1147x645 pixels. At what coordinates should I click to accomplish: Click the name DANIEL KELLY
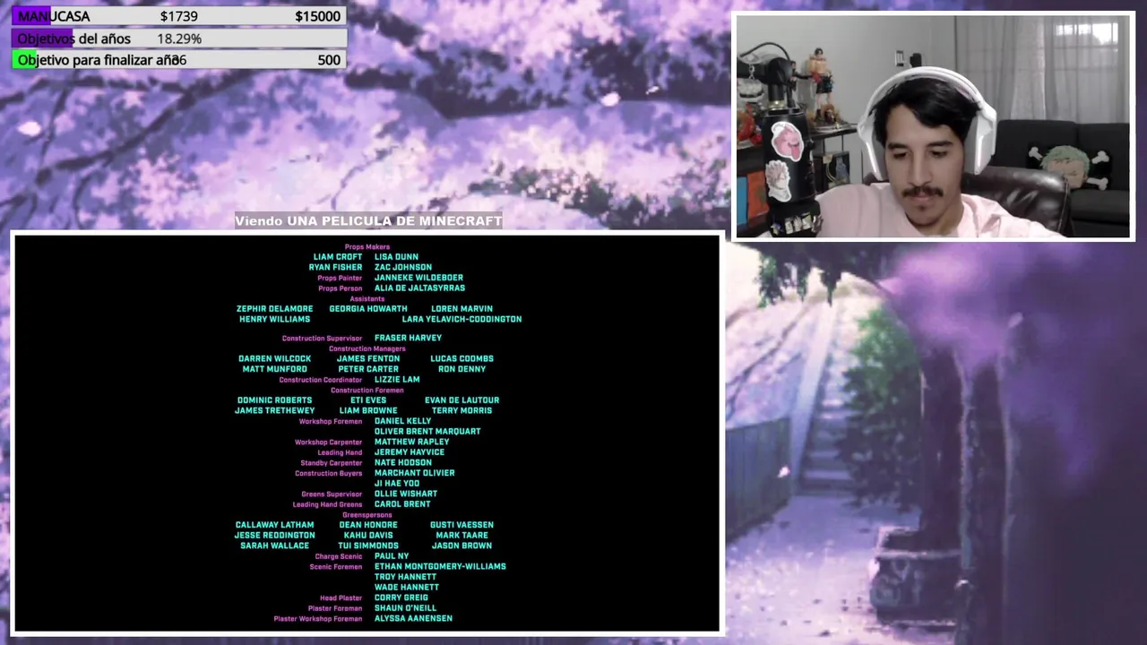pos(402,421)
